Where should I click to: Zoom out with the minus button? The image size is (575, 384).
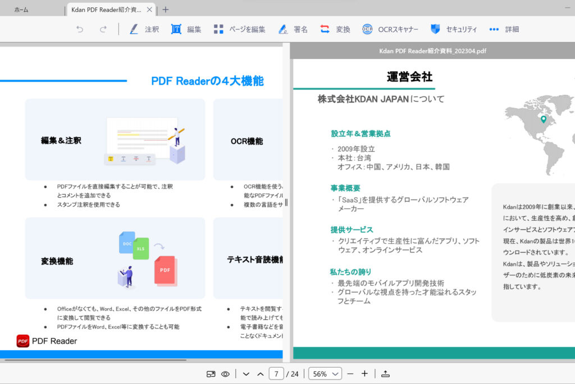[350, 374]
